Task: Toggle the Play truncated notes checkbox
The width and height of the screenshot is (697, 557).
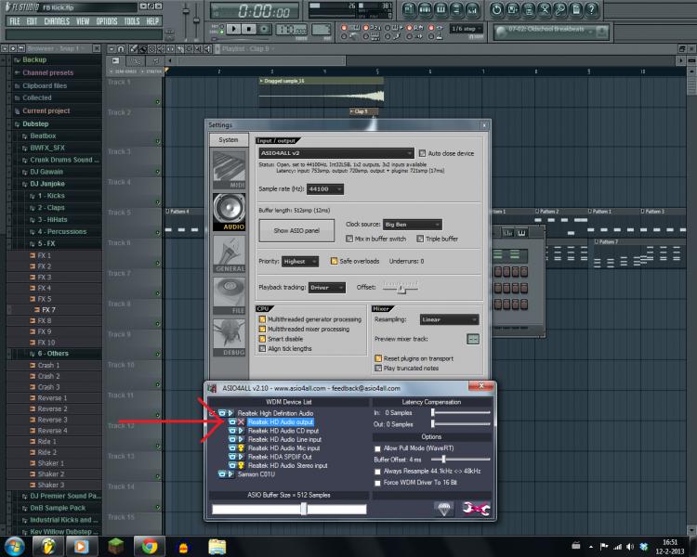Action: (378, 369)
